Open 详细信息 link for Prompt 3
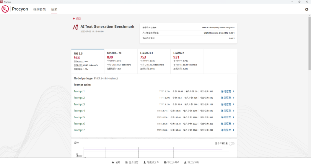The height and width of the screenshot is (167, 311). click(x=226, y=104)
